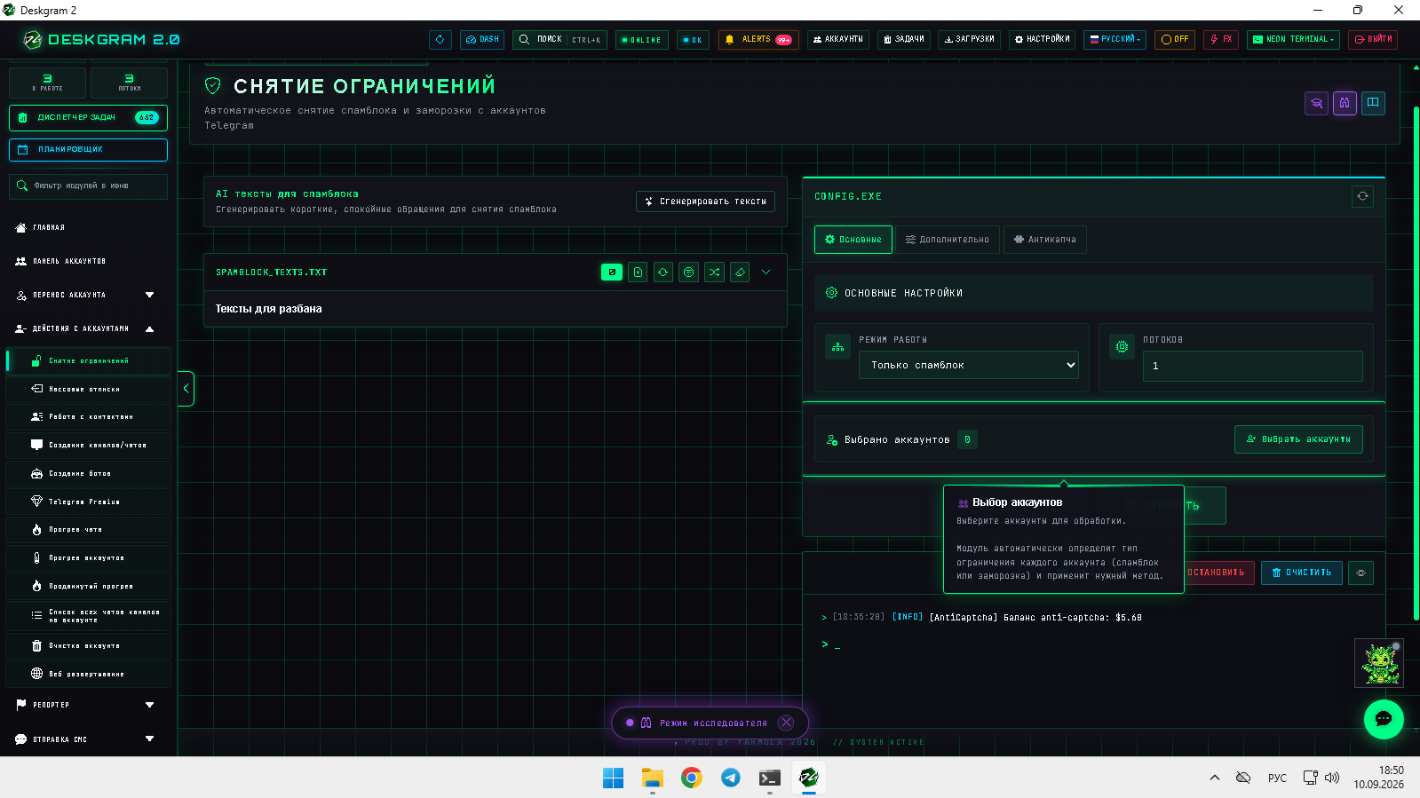Open Массовые отписки in the sidebar
Viewport: 1420px width, 798px height.
coord(89,389)
